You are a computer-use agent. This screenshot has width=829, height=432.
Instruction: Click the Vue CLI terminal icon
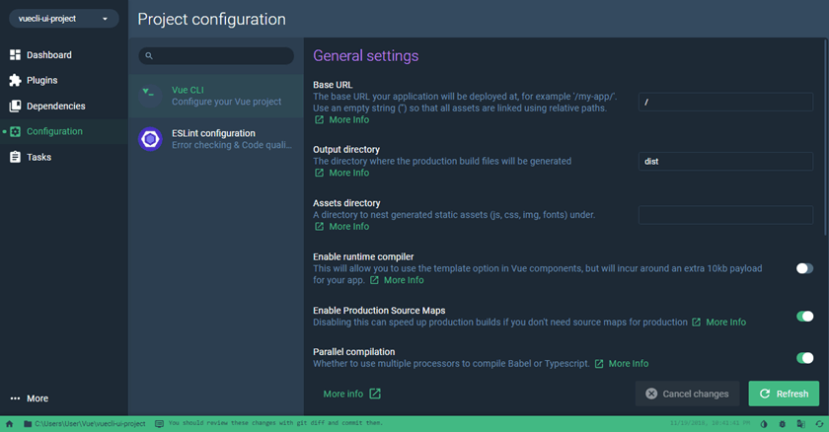(150, 96)
